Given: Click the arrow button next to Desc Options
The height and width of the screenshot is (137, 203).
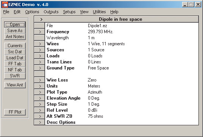Looking at the screenshot, I should tap(39, 122).
